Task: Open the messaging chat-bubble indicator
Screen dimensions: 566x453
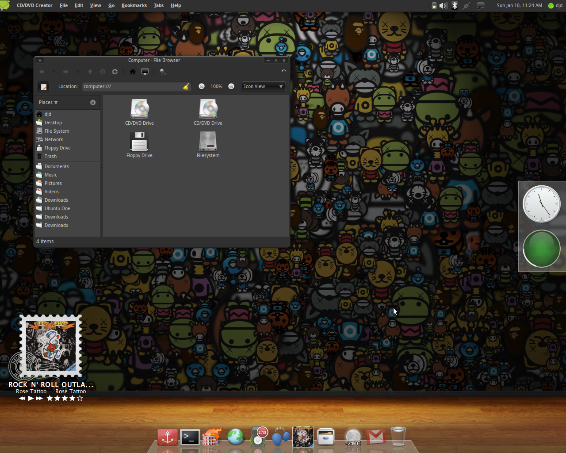Action: pyautogui.click(x=481, y=6)
